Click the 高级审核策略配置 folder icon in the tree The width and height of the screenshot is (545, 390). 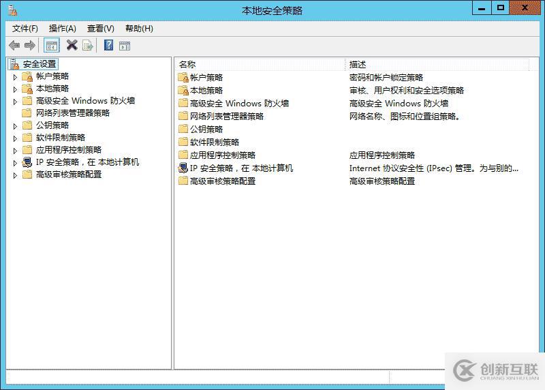pos(27,175)
